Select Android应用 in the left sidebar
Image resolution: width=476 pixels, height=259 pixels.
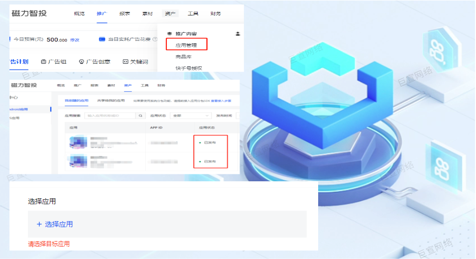pyautogui.click(x=19, y=109)
